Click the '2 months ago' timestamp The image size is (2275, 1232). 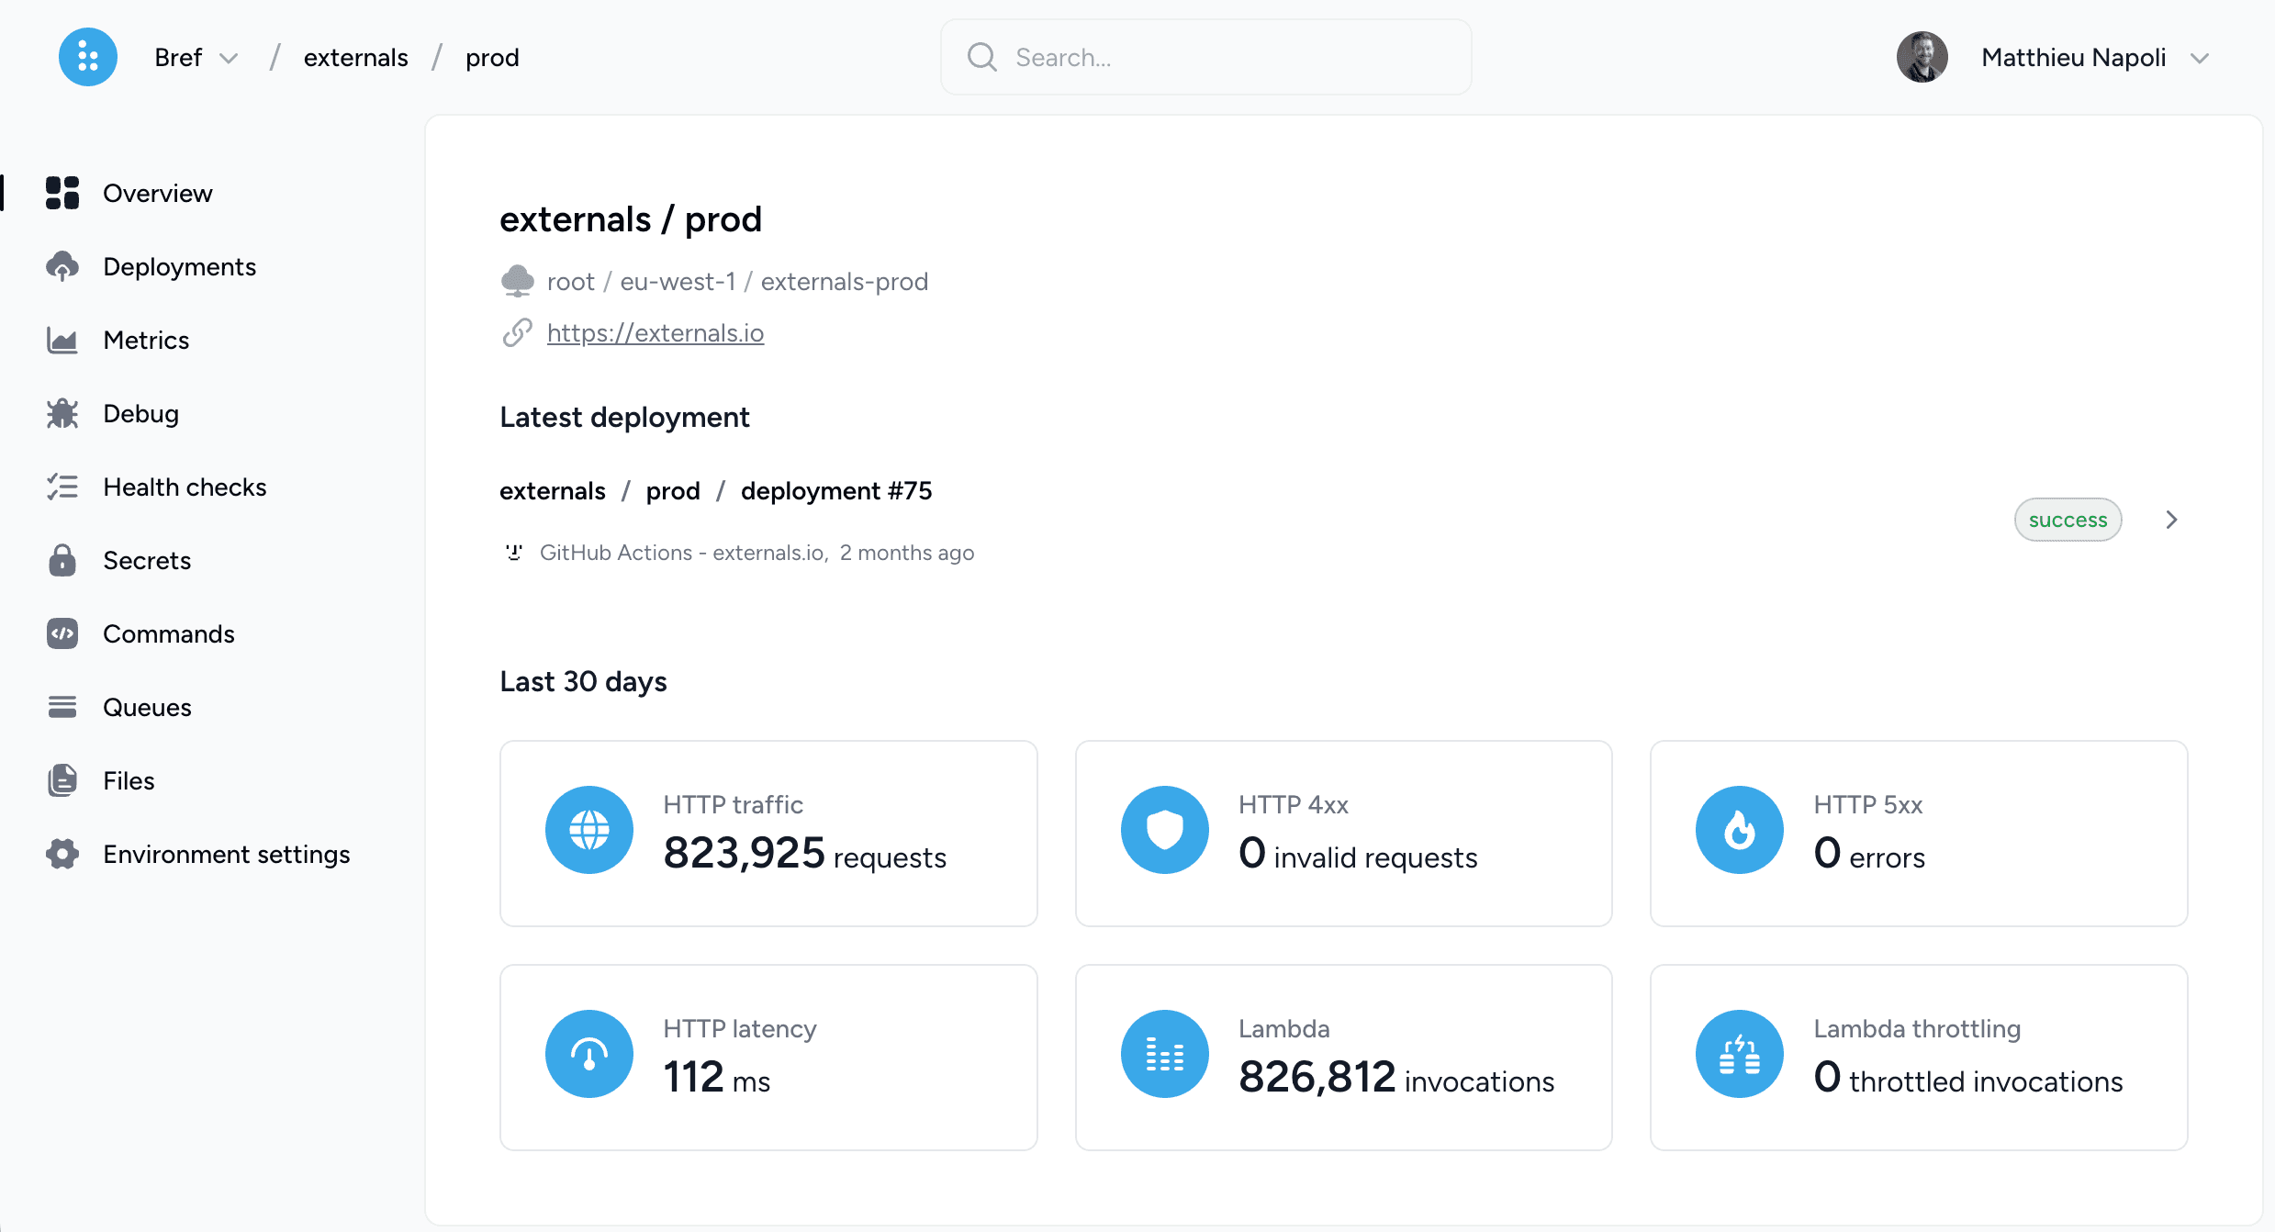907,553
